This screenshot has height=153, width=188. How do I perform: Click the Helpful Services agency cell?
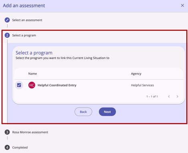coord(142,85)
